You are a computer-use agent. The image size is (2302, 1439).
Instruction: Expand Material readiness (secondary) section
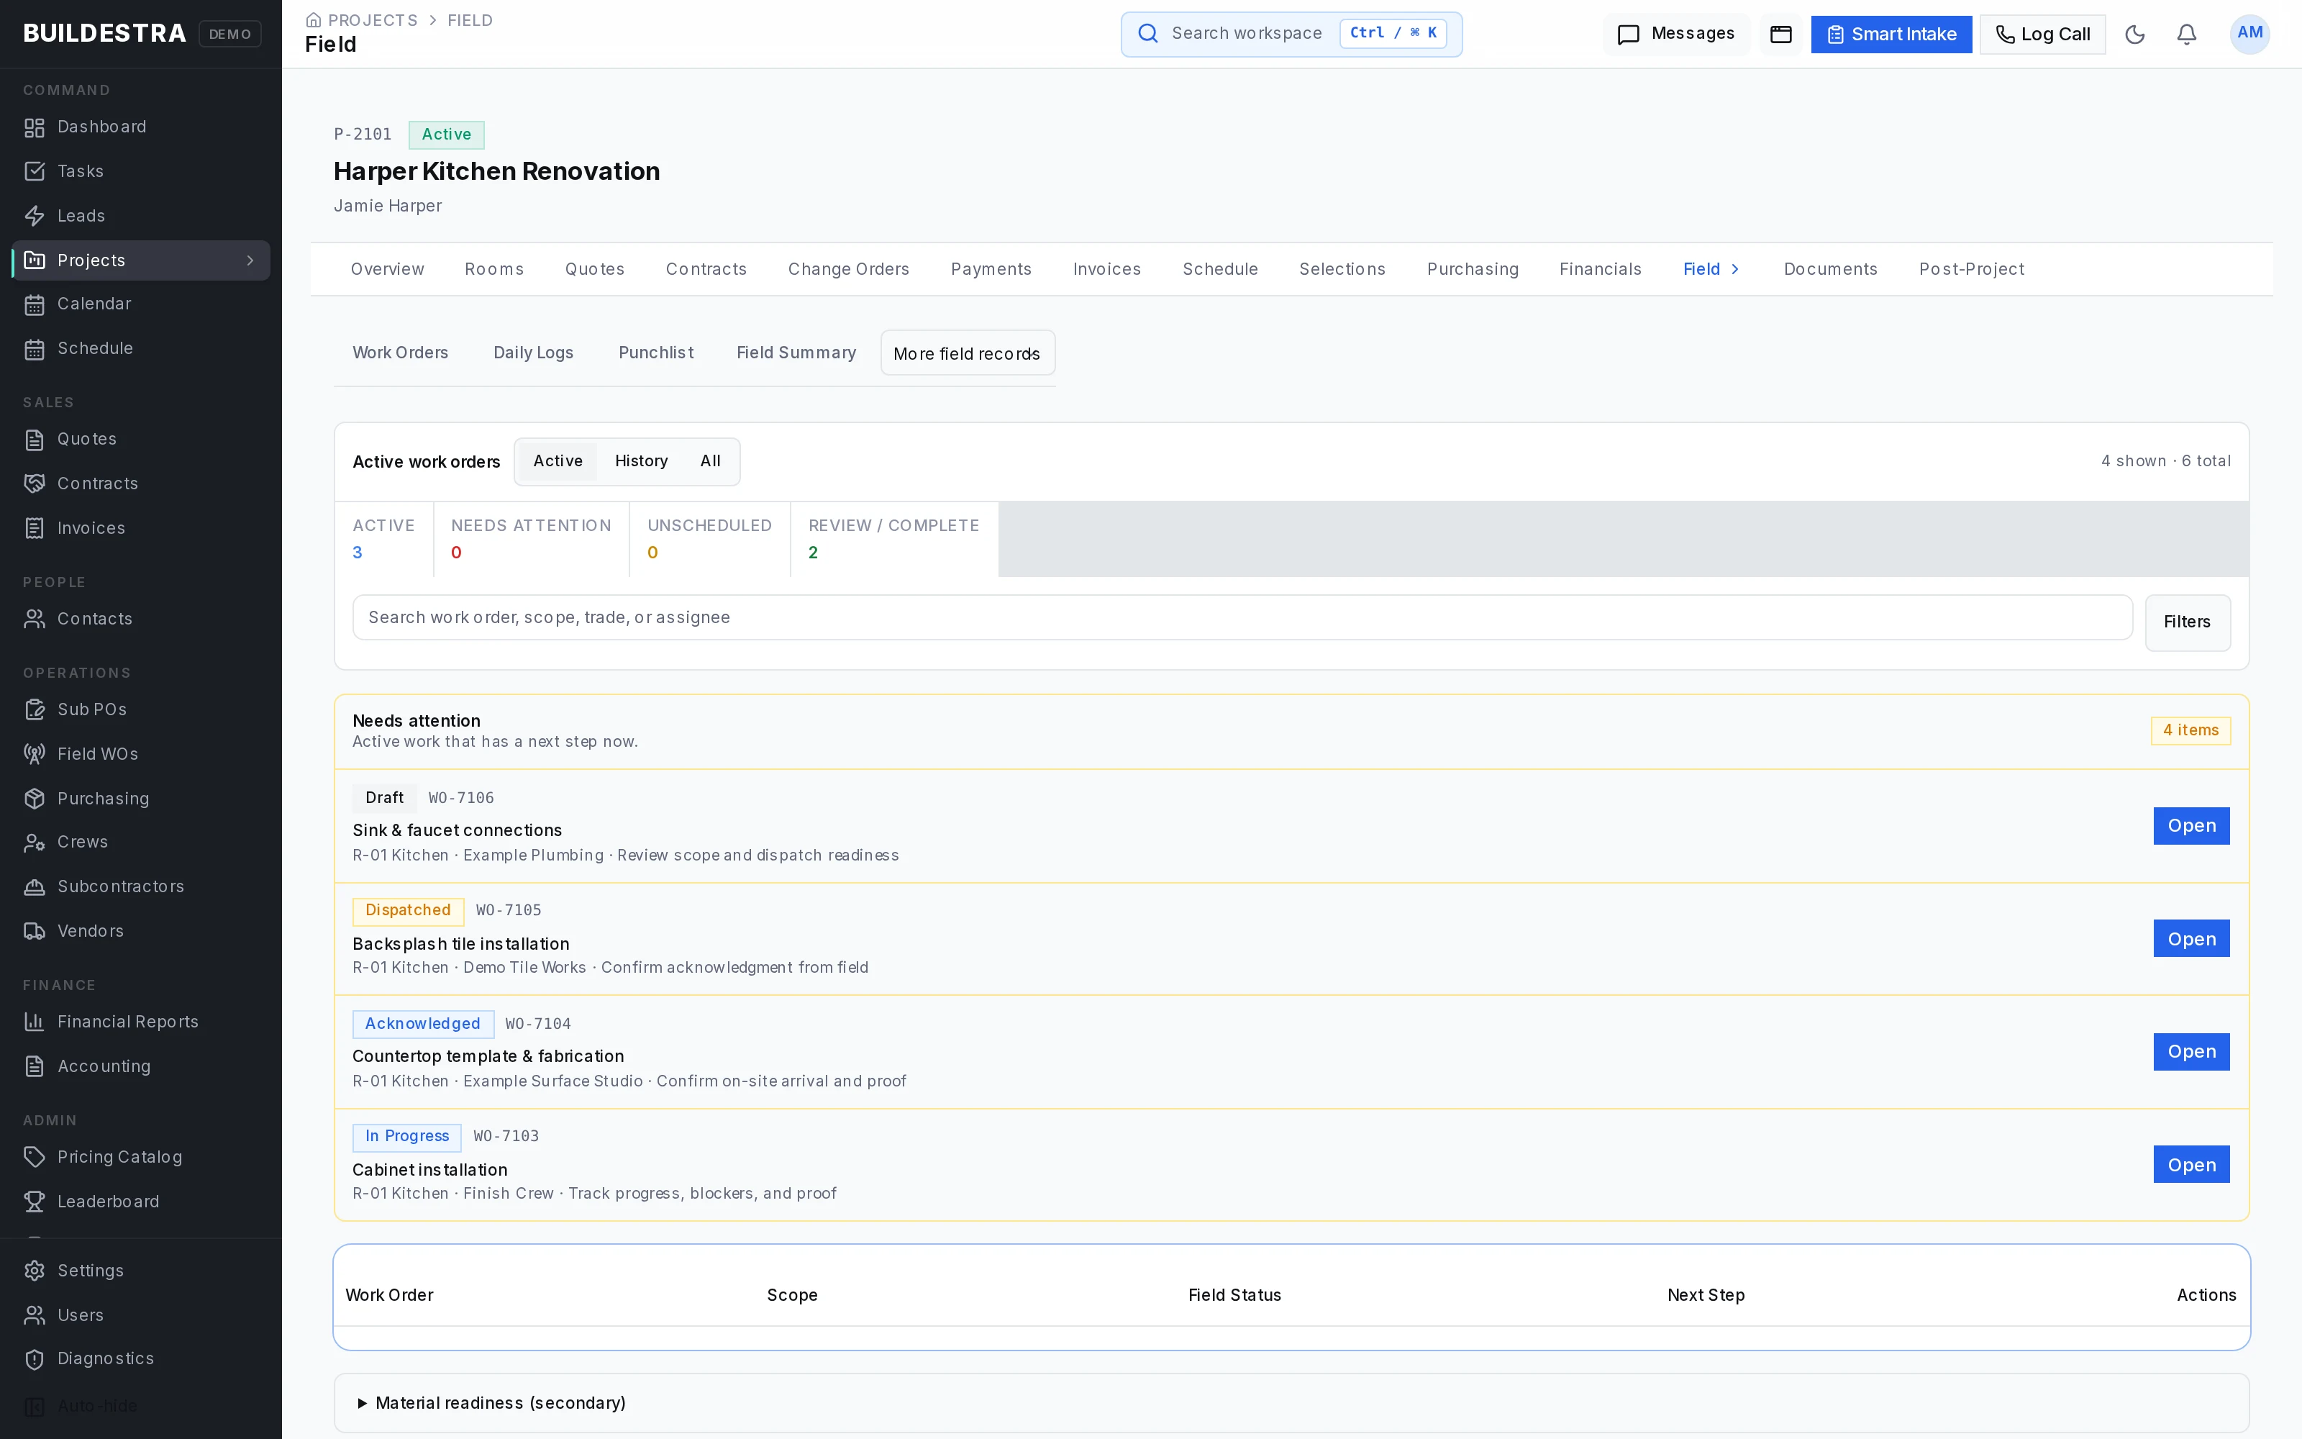[x=491, y=1403]
